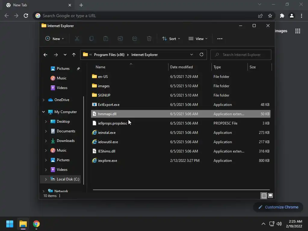Click Chrome icon on taskbar
The height and width of the screenshot is (231, 308).
[36, 224]
